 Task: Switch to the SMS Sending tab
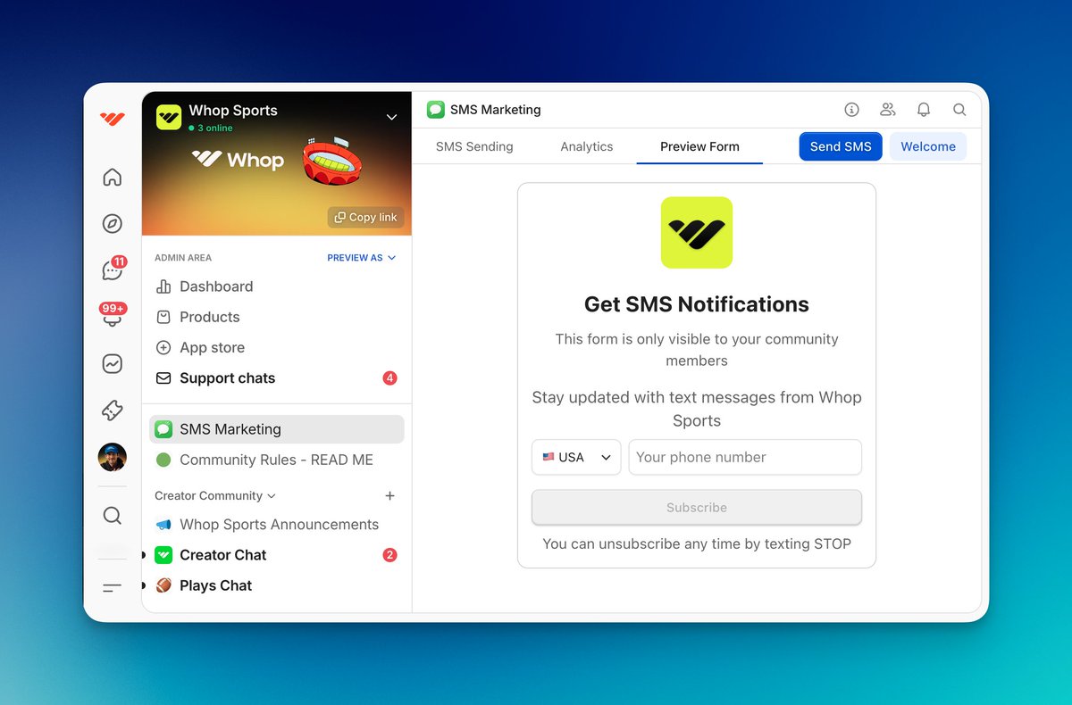point(474,146)
